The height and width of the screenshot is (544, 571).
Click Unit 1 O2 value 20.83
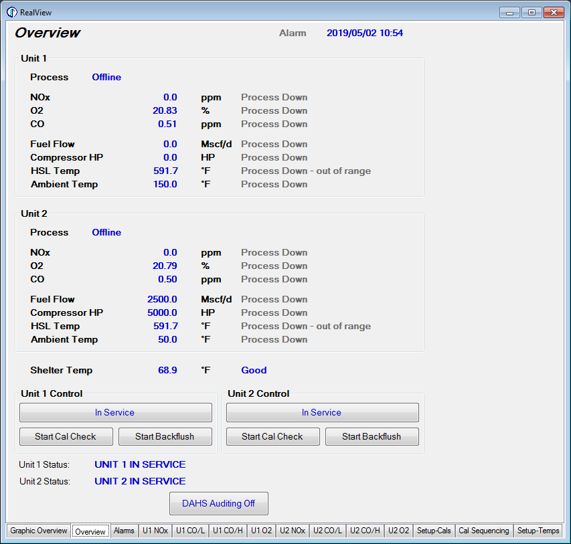click(x=165, y=110)
